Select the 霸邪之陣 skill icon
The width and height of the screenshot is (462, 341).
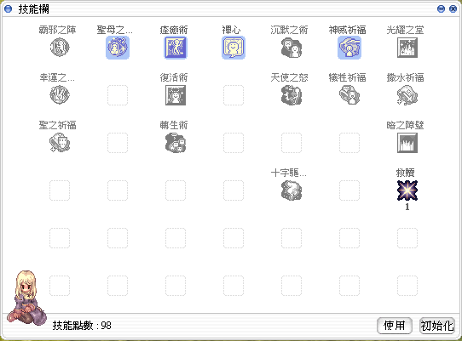tap(60, 48)
